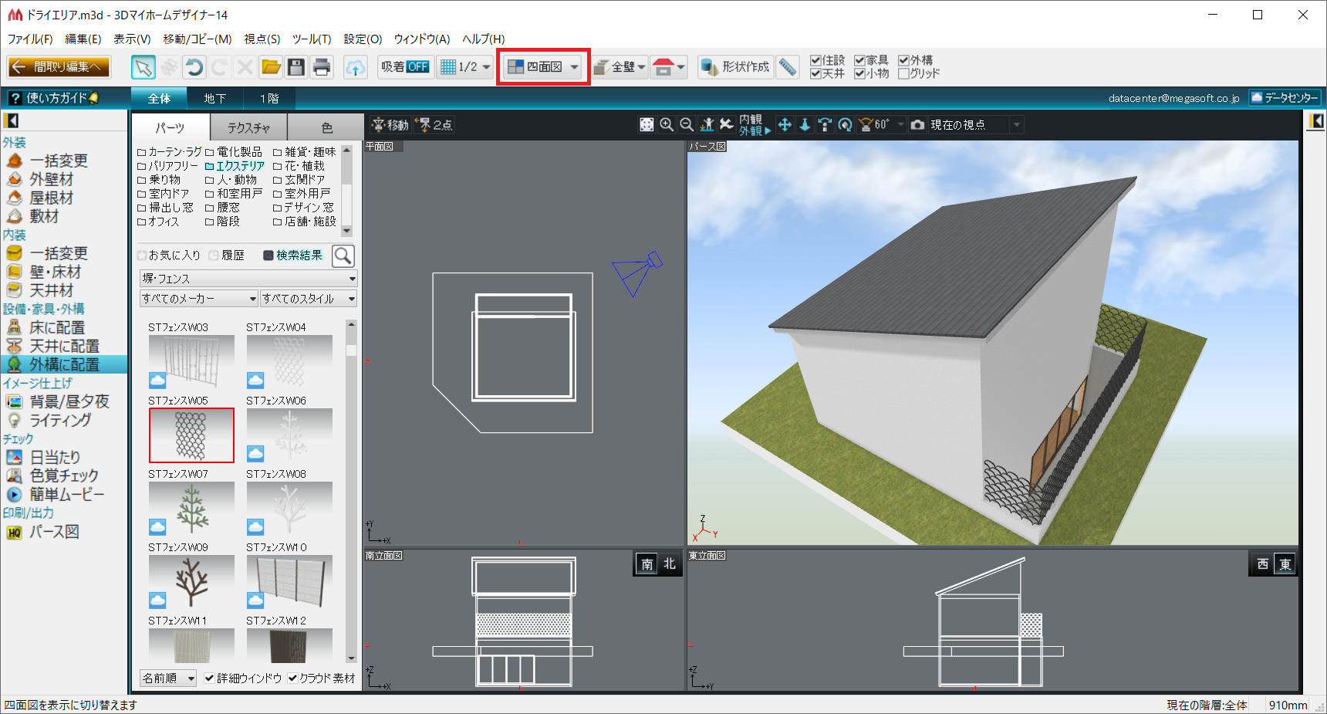Open the 四面図 view layout dropdown

coord(575,67)
